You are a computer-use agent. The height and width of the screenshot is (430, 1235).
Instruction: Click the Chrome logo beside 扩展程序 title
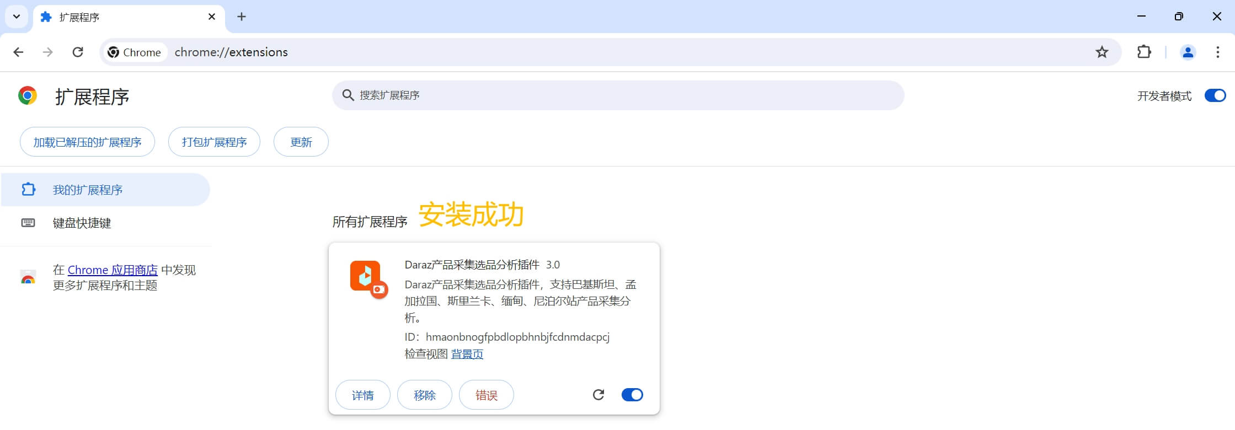point(28,96)
